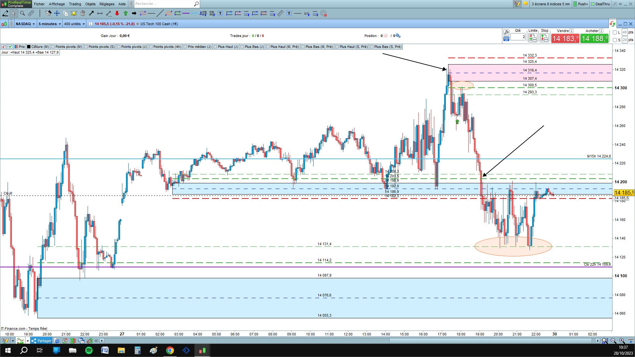Click the Qté quantity input field
The width and height of the screenshot is (635, 357).
518,37
